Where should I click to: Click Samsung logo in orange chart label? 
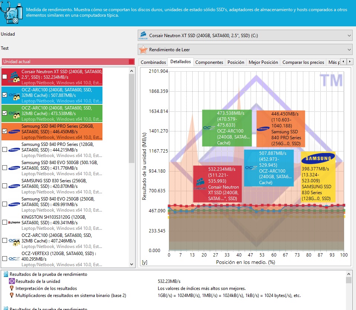tap(263, 129)
